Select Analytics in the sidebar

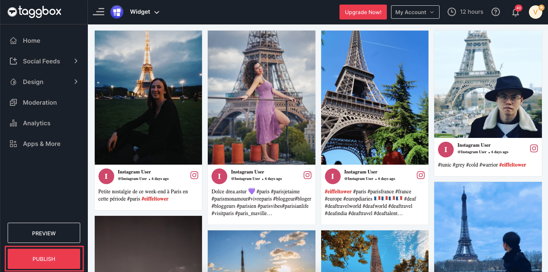point(37,123)
